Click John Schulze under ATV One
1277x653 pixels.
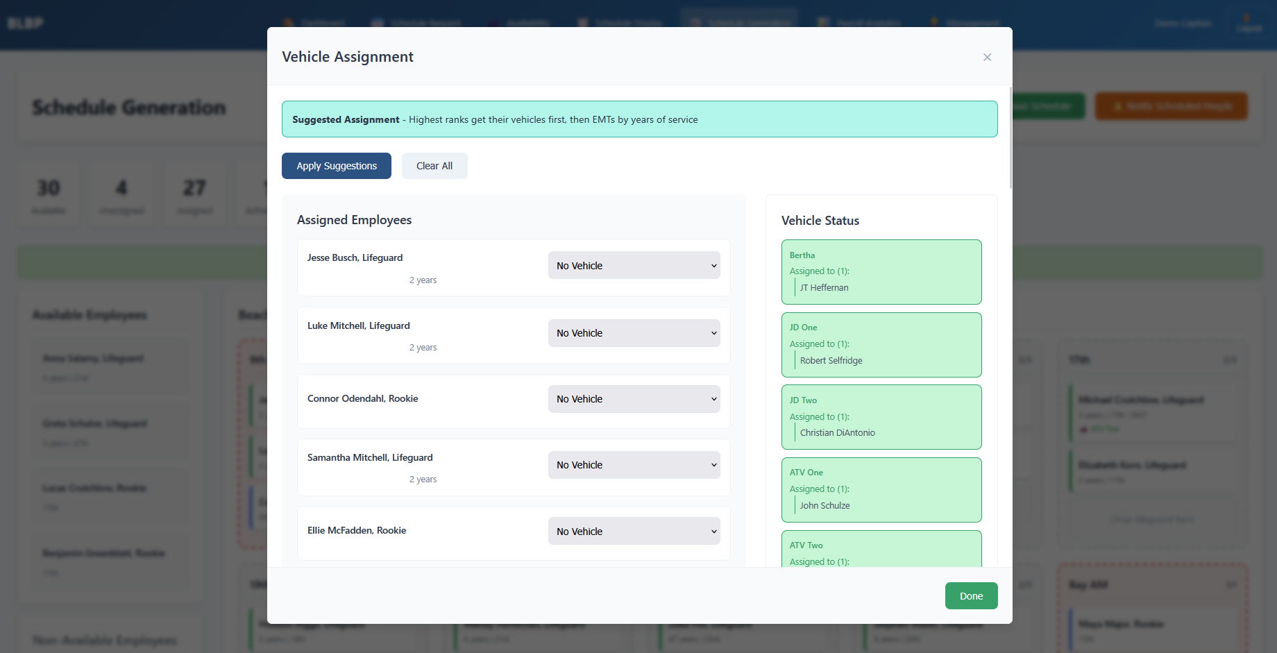(x=824, y=506)
